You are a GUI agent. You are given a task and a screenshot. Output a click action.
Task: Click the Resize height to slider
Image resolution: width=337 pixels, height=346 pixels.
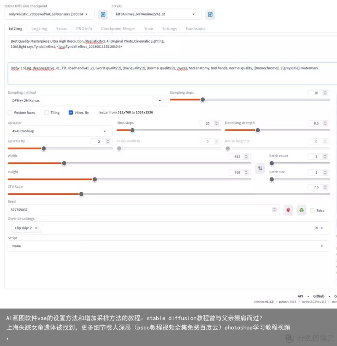[x=278, y=148]
